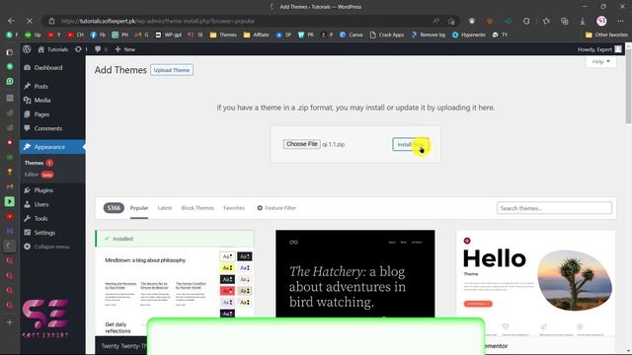Open the Canva bookmark
Image resolution: width=632 pixels, height=355 pixels.
point(352,35)
